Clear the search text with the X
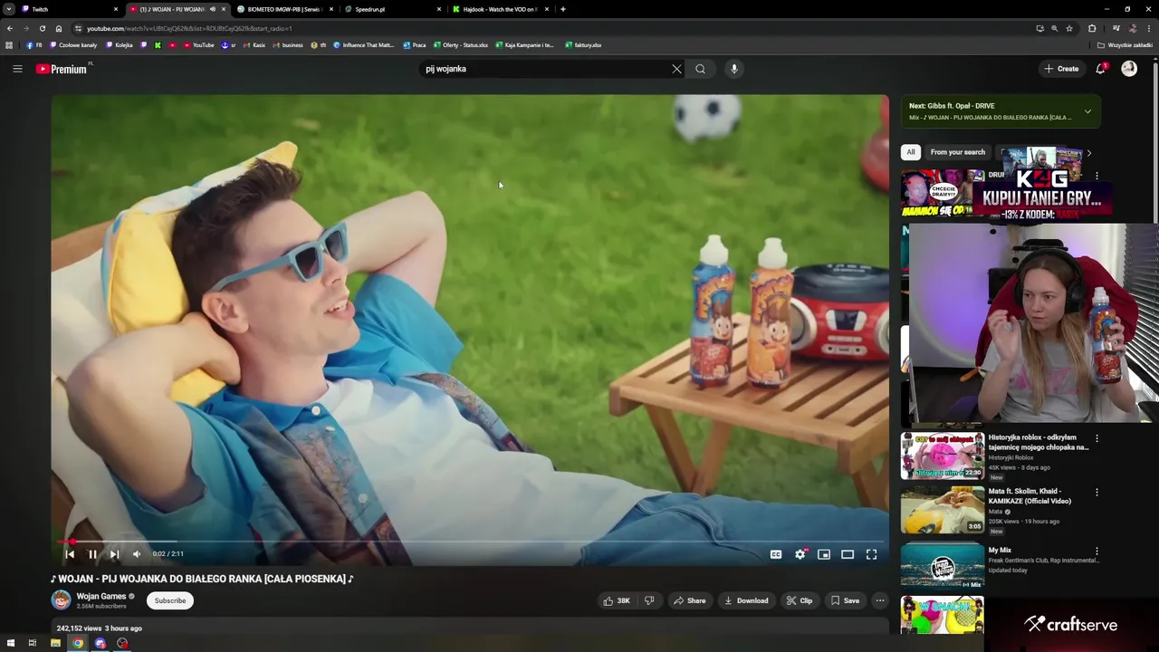Viewport: 1159px width, 652px height. coord(676,69)
